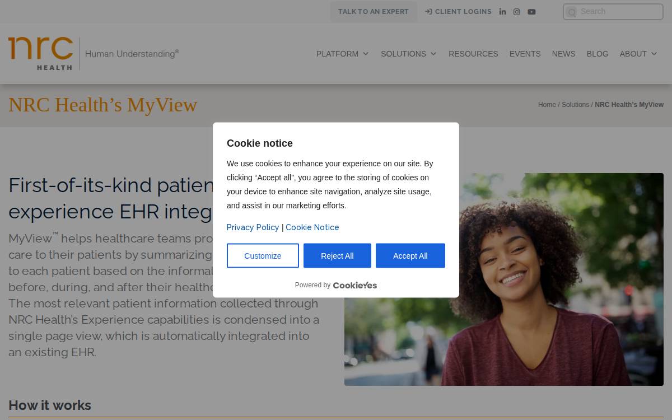Click the search magnifier icon
672x420 pixels.
tap(572, 12)
